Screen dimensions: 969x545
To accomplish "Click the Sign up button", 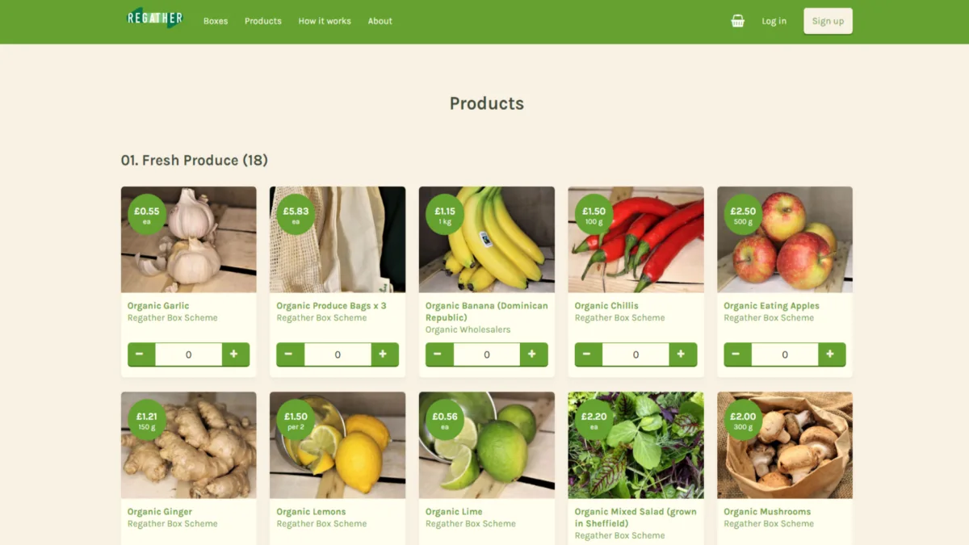I will click(828, 21).
